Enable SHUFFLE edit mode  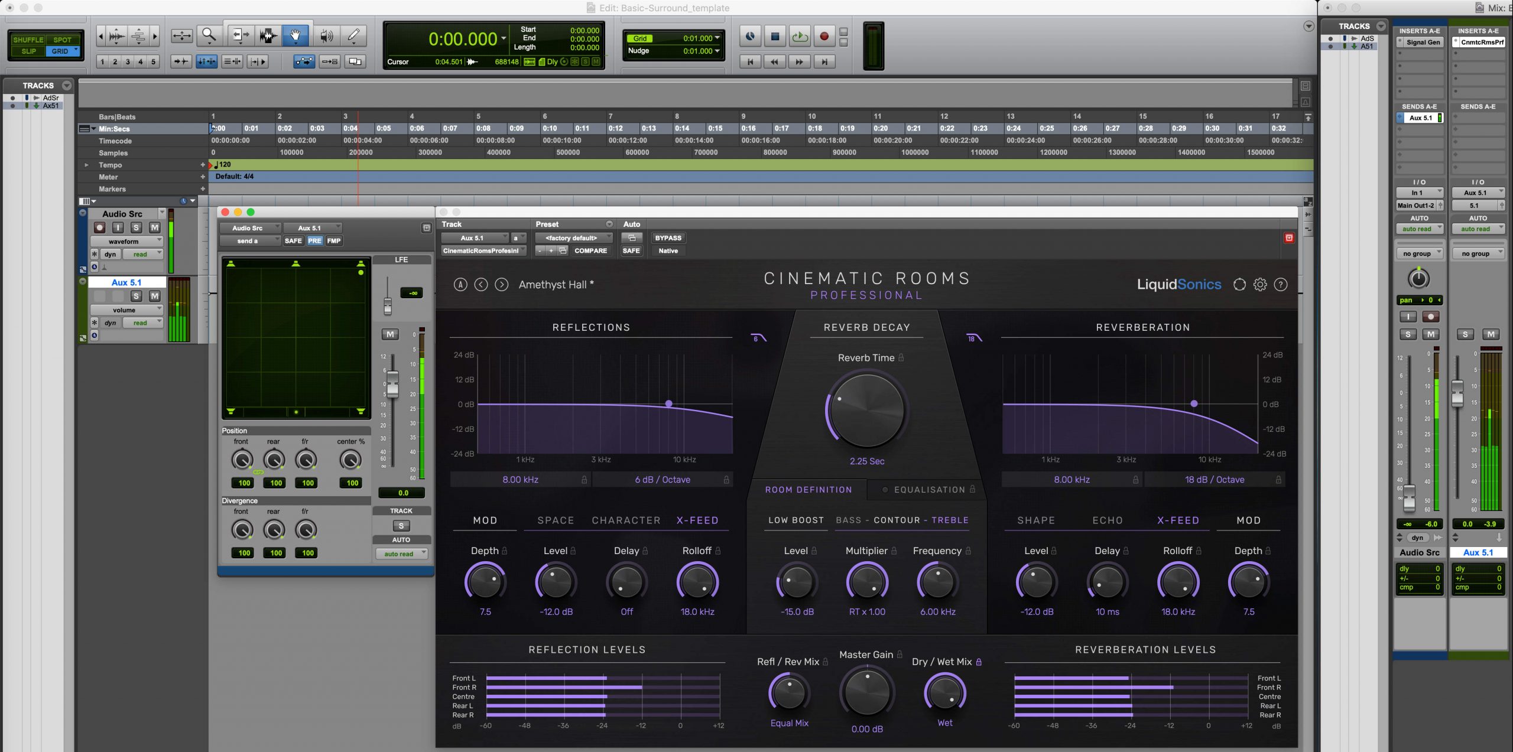click(x=28, y=40)
